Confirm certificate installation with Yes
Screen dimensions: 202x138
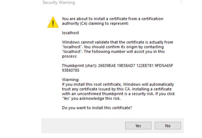click(138, 126)
